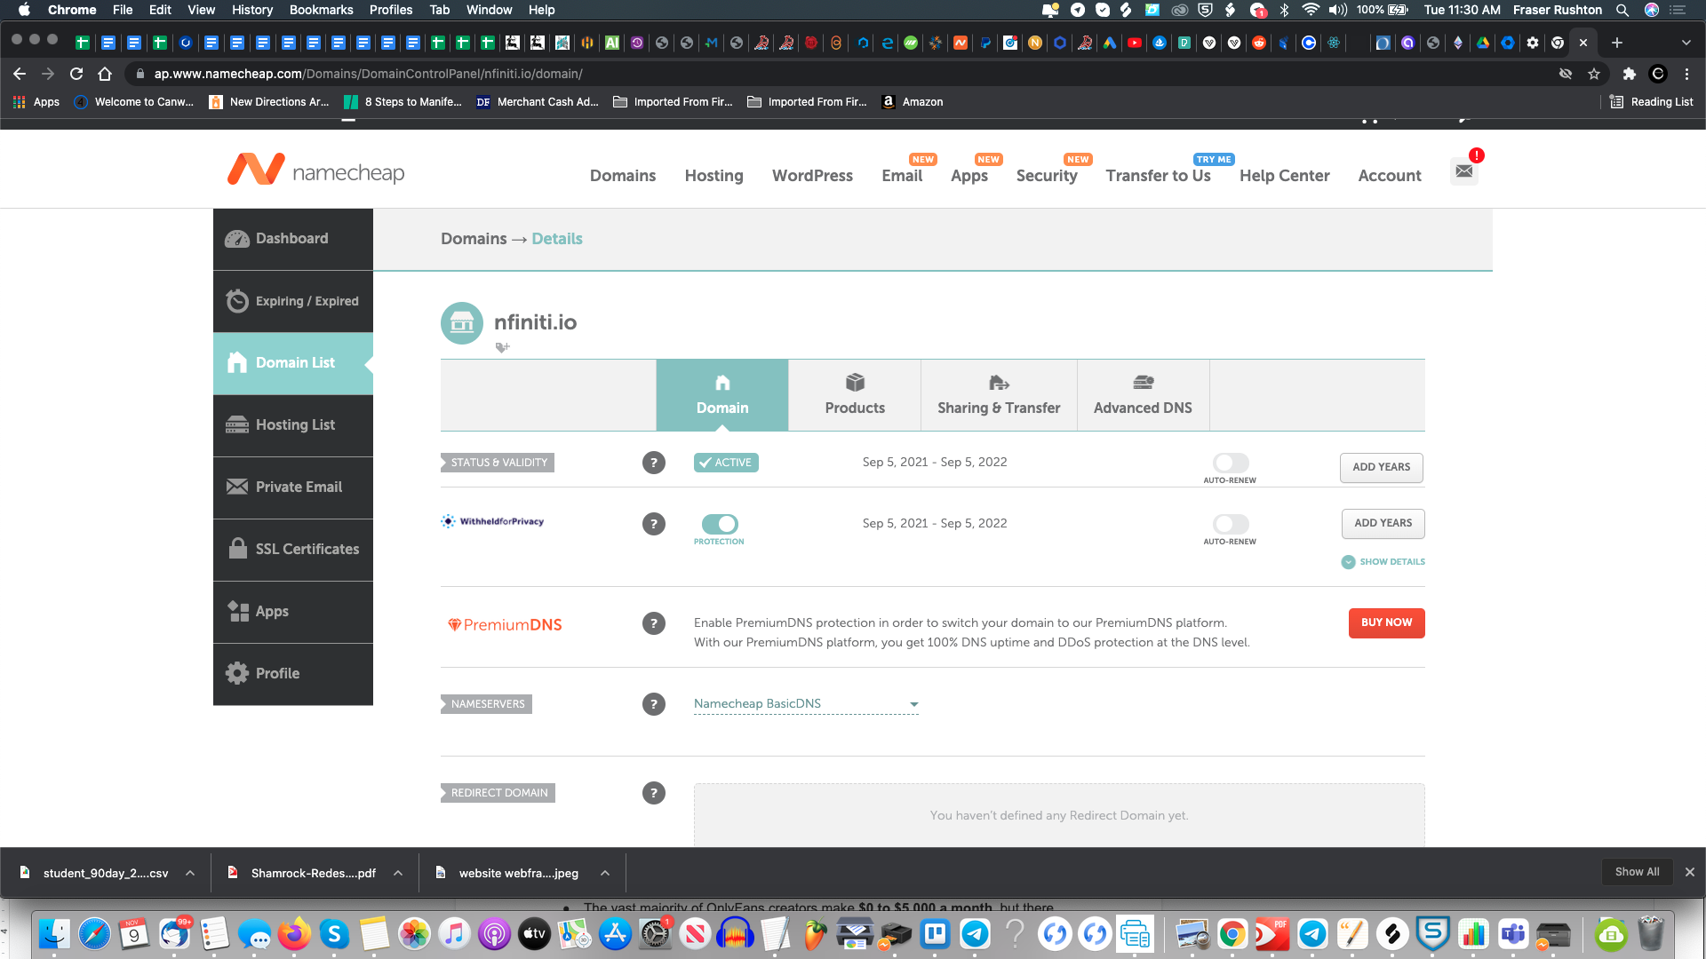Enable auto-renew for domain privacy

click(x=1231, y=524)
